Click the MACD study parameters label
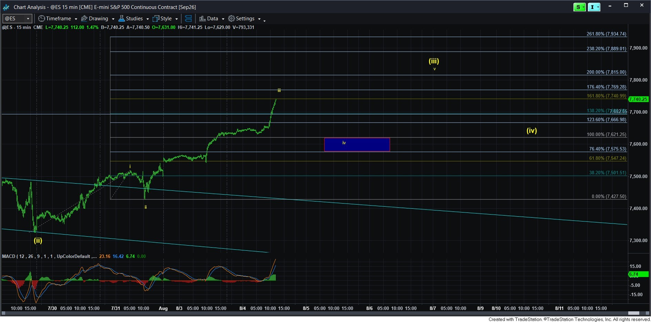Viewport: 651px width, 322px height. pyautogui.click(x=49, y=256)
